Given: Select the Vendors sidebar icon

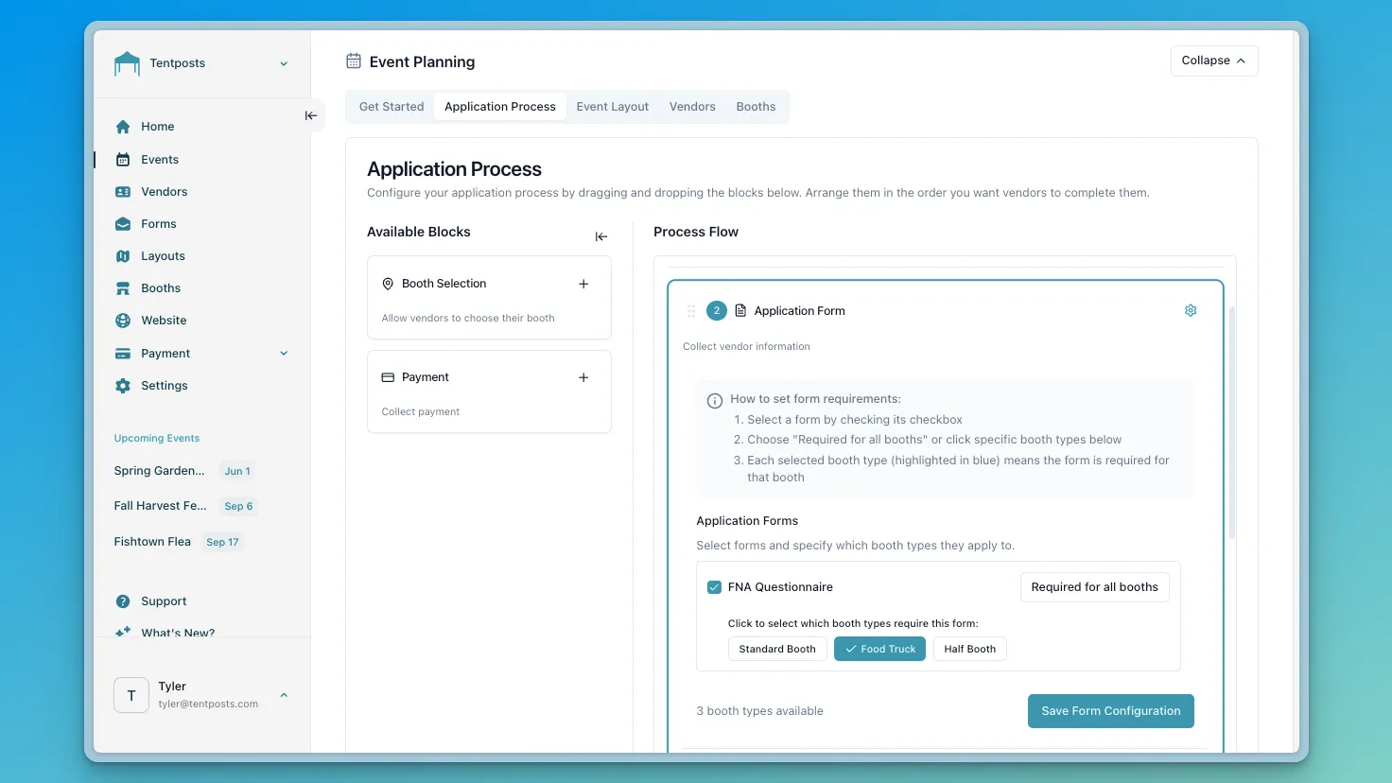Looking at the screenshot, I should tap(123, 191).
